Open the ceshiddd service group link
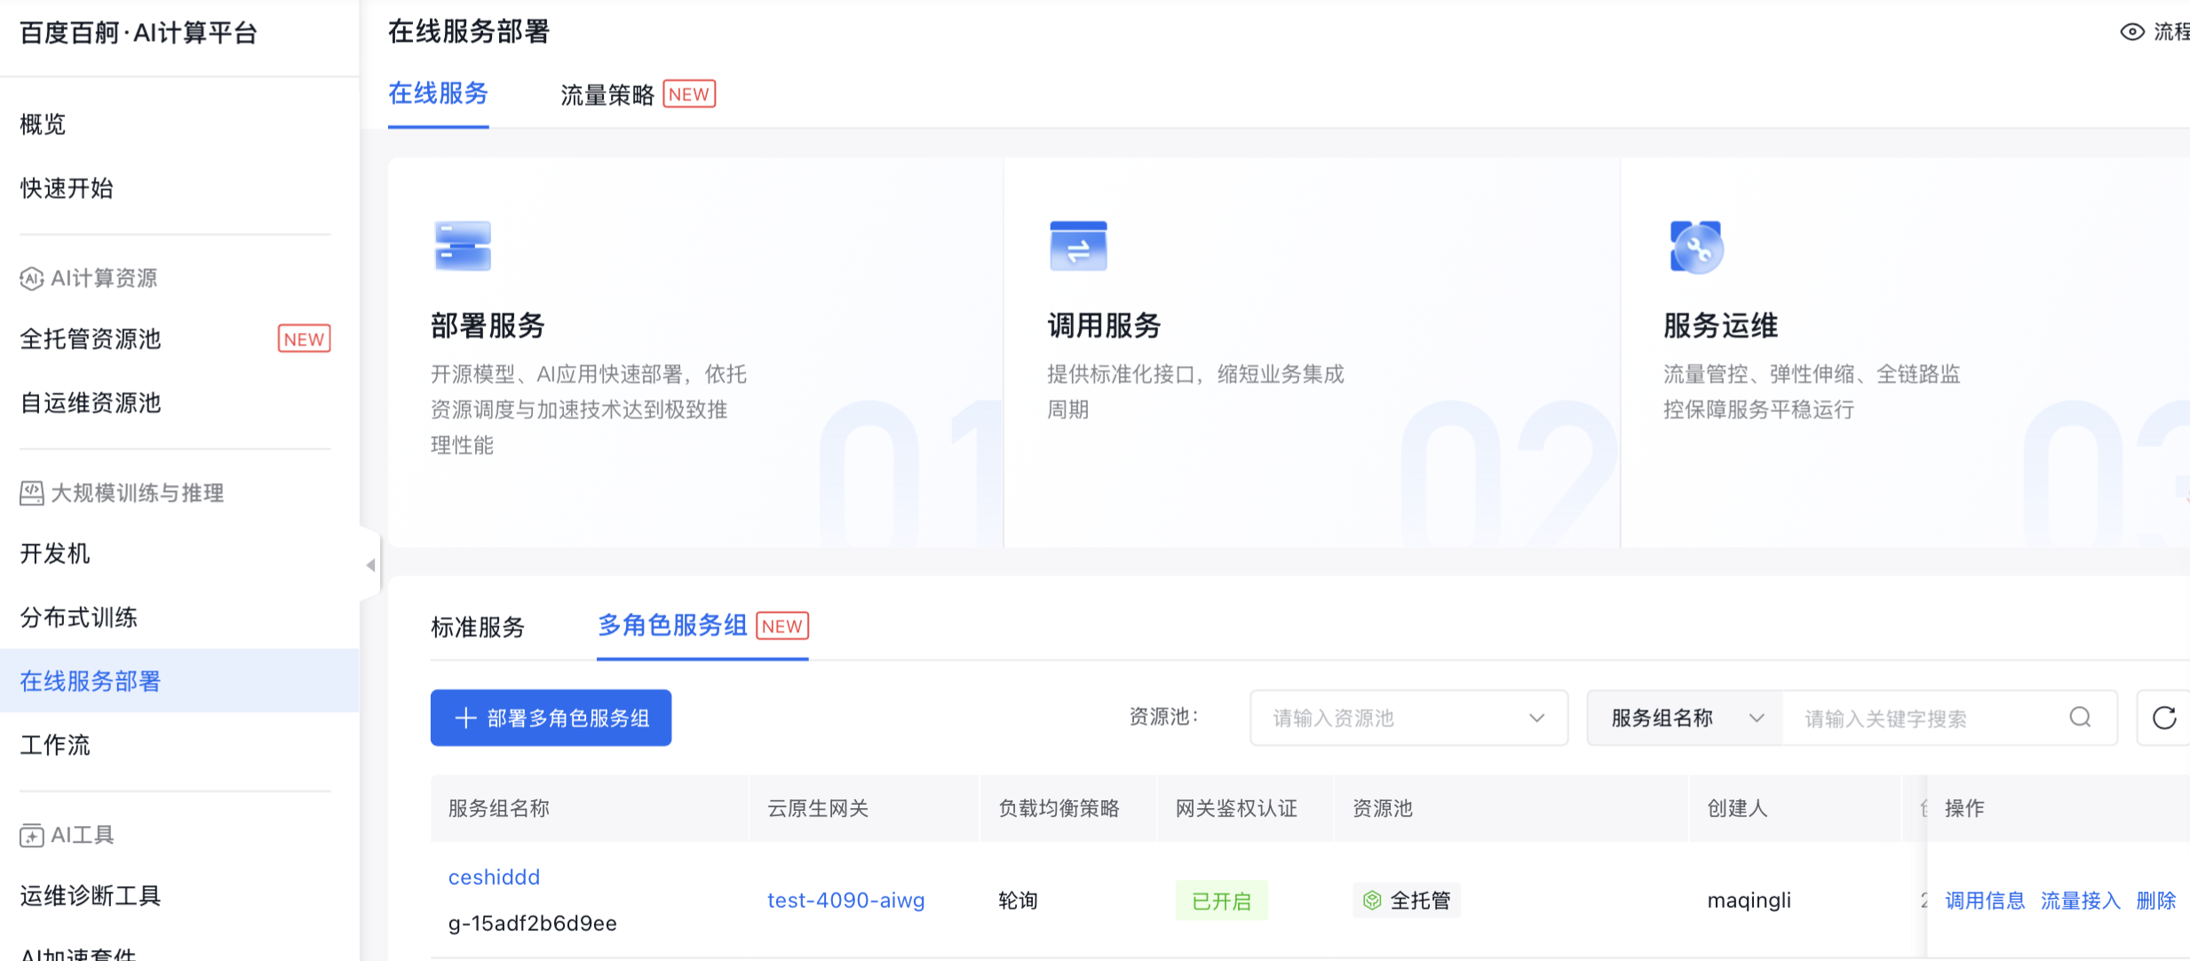 [494, 877]
